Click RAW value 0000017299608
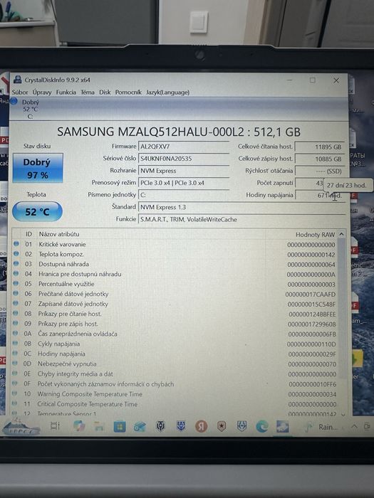The image size is (374, 498). pyautogui.click(x=312, y=324)
